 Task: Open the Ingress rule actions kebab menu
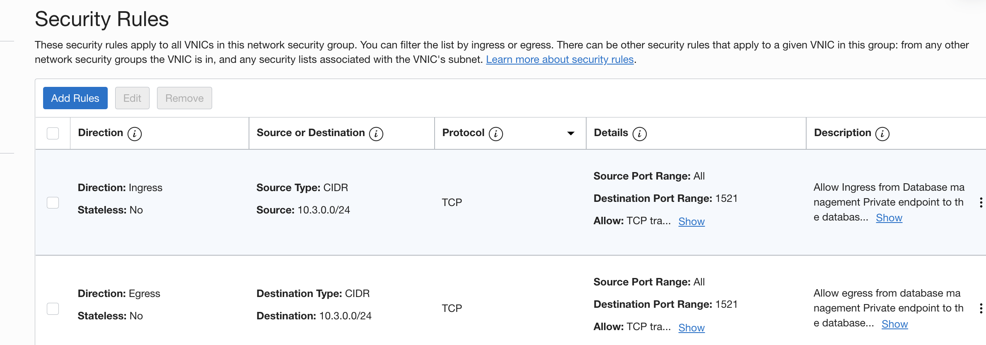pos(981,202)
